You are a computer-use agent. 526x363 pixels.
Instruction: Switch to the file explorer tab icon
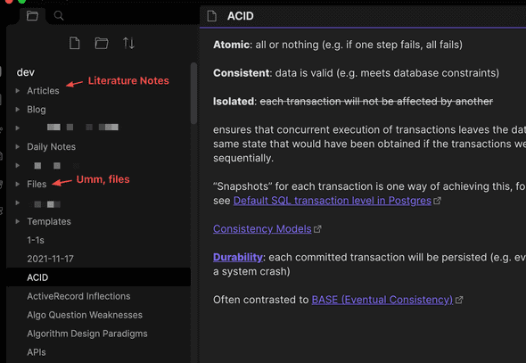pos(32,16)
